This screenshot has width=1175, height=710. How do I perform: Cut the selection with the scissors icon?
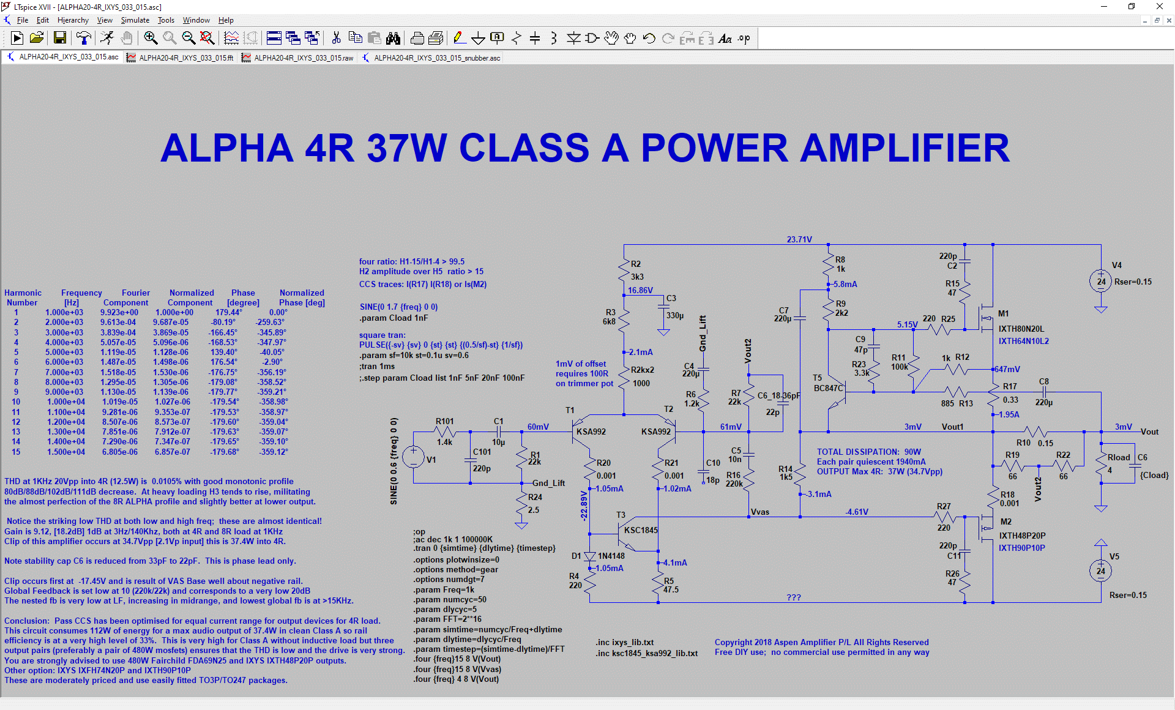coord(336,39)
